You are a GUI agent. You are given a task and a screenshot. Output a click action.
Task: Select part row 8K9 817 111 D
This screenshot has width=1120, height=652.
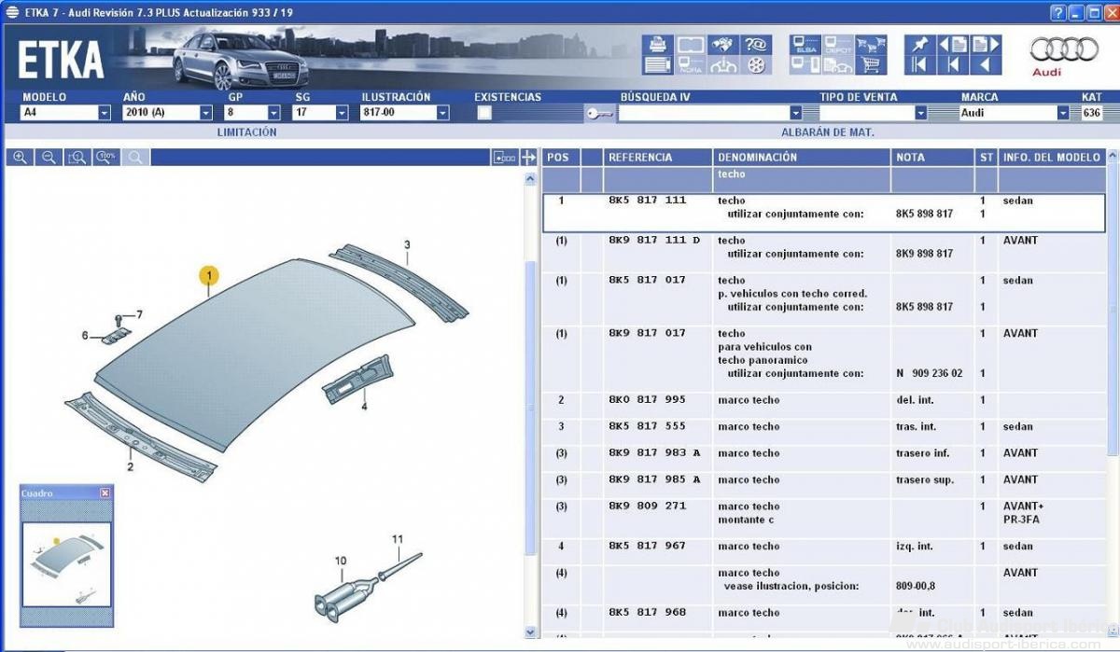pos(824,253)
